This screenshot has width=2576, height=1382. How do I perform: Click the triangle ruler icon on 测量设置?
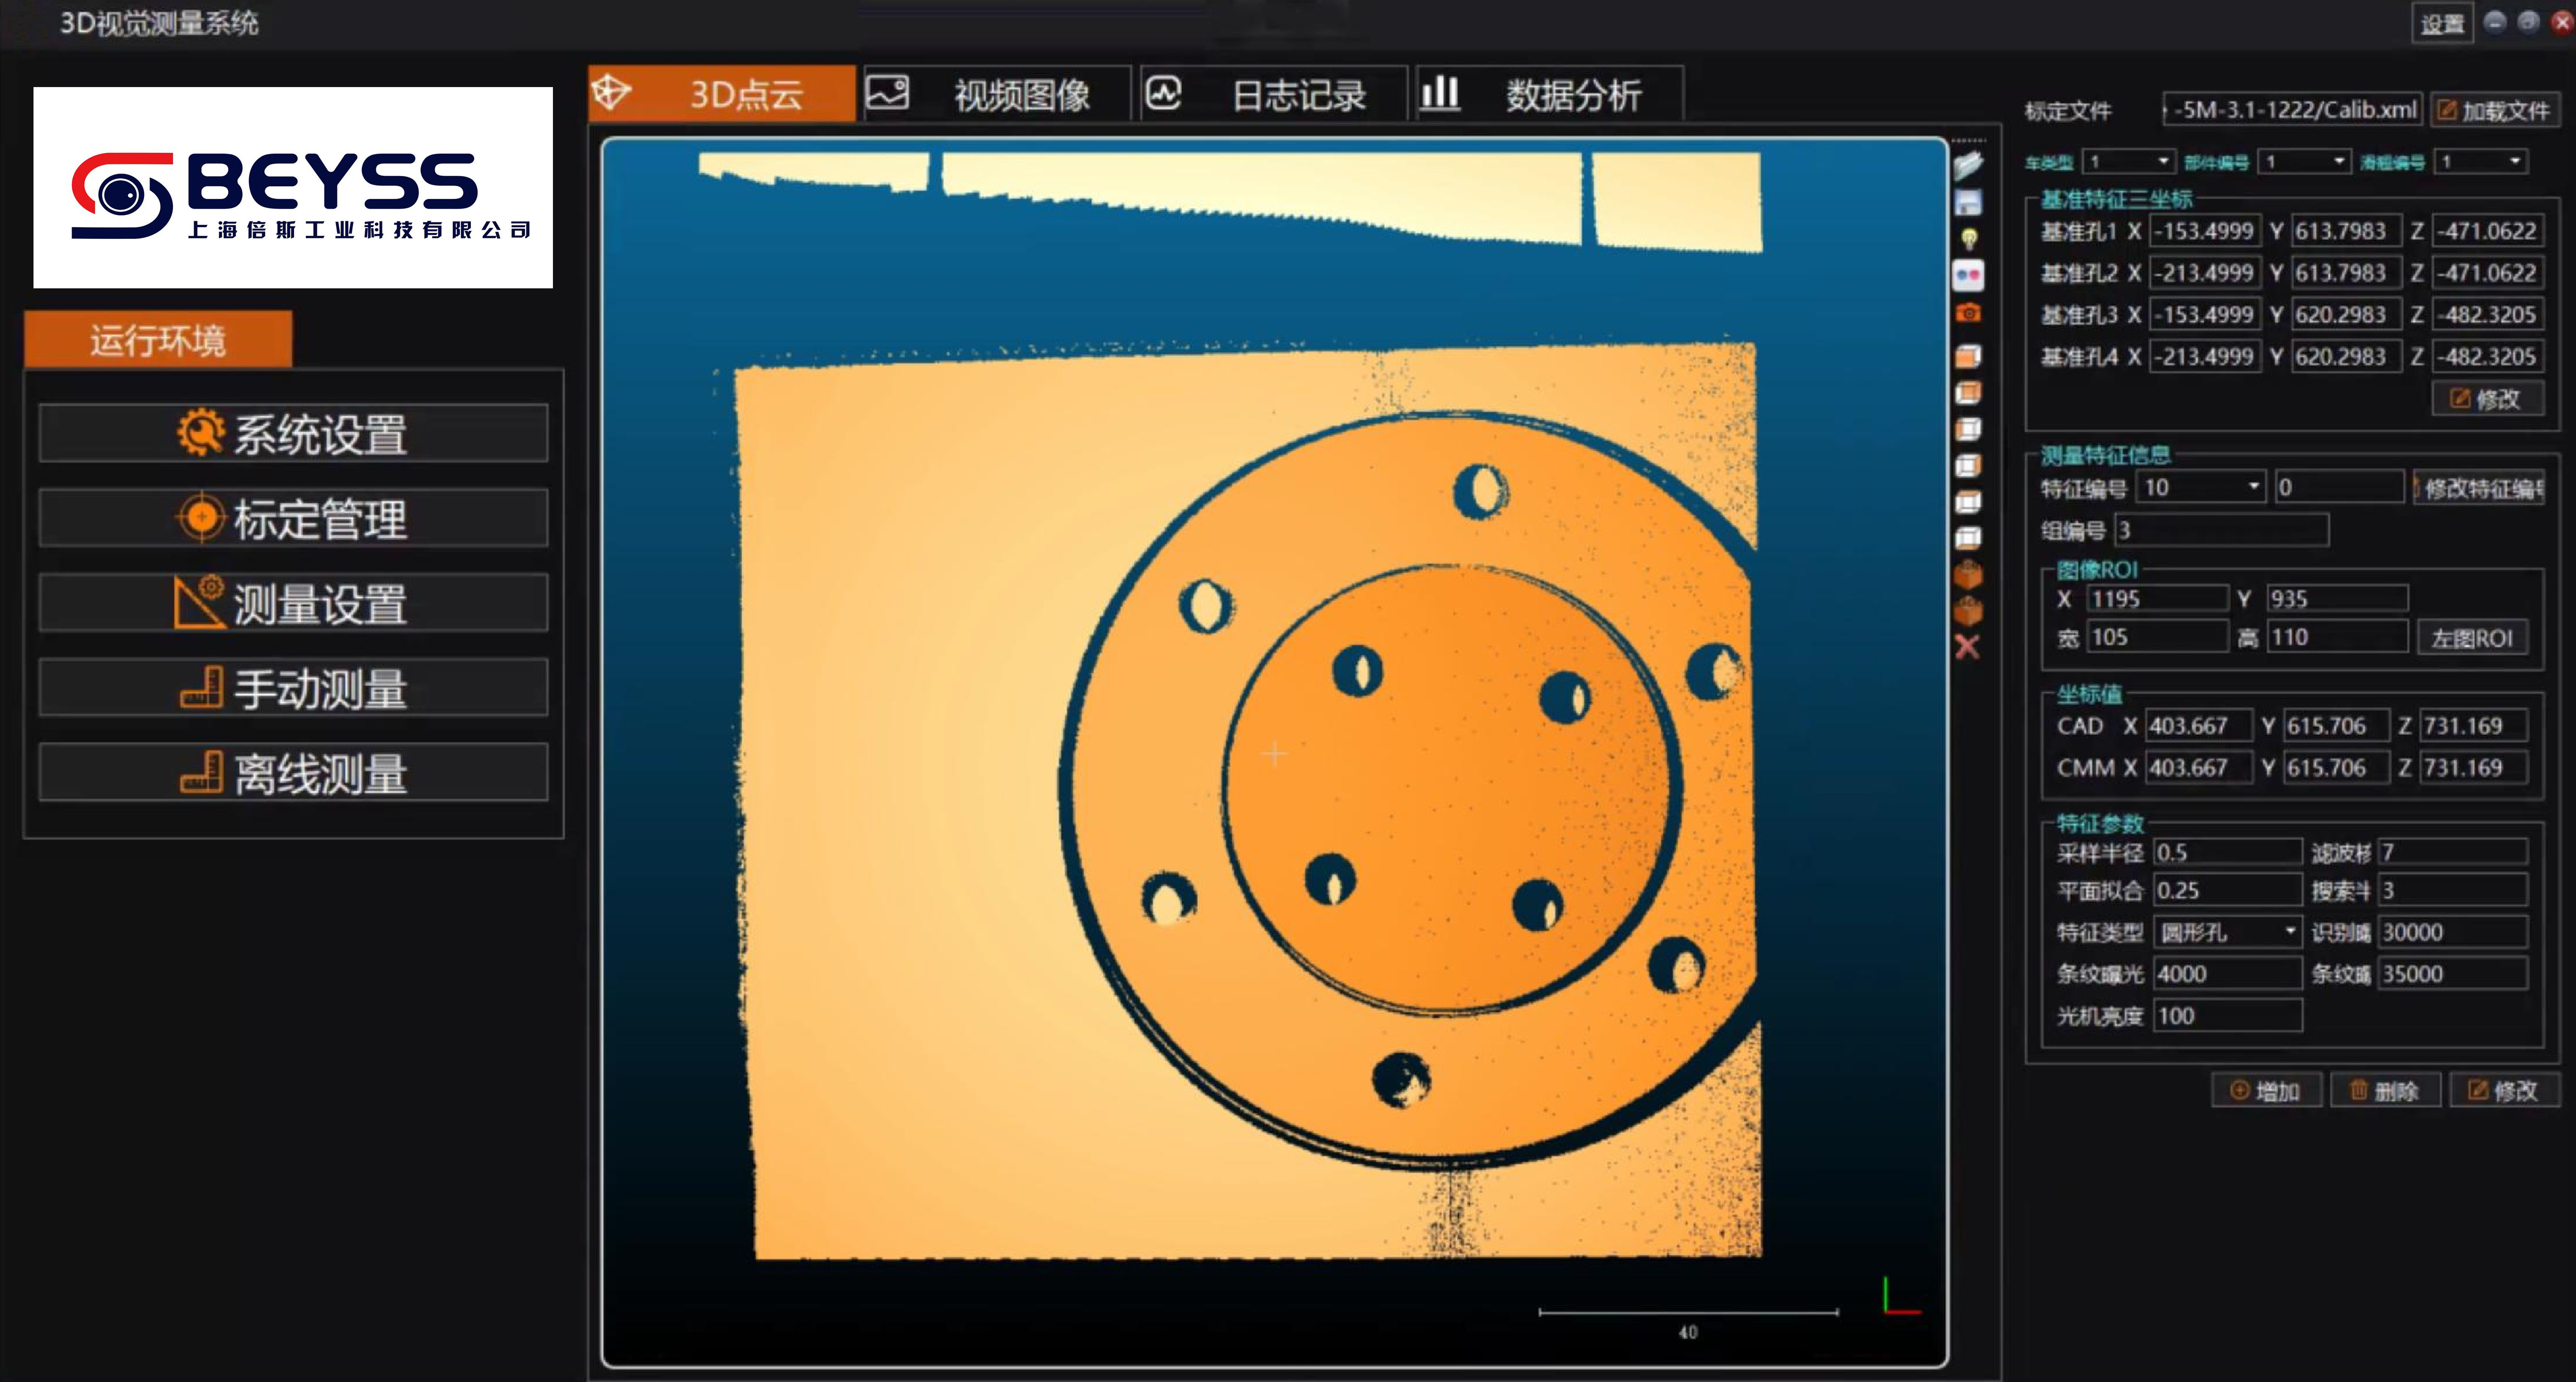(199, 602)
